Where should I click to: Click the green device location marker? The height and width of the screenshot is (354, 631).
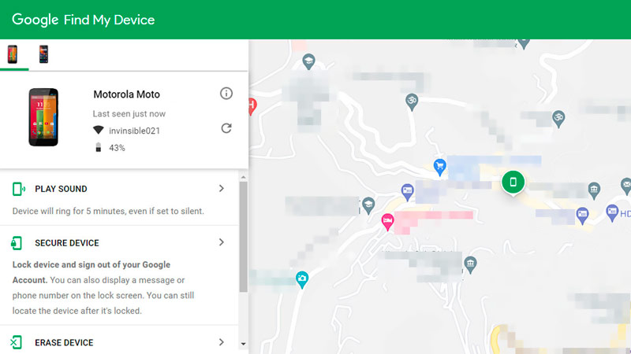(x=513, y=183)
